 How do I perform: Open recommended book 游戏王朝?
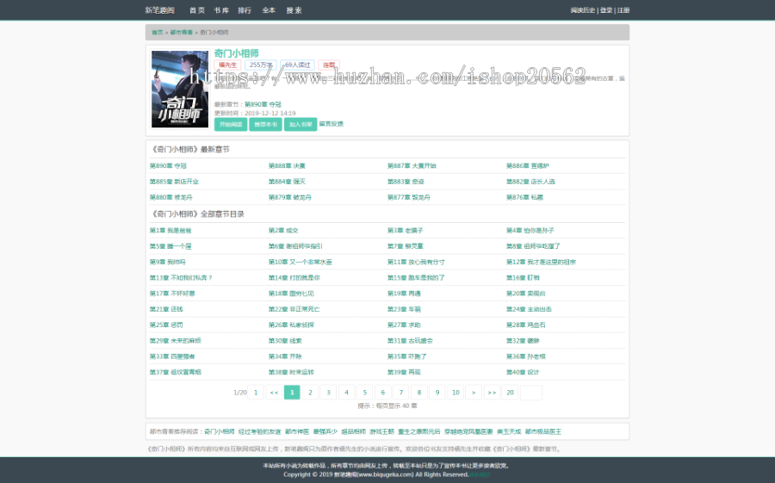pos(381,432)
